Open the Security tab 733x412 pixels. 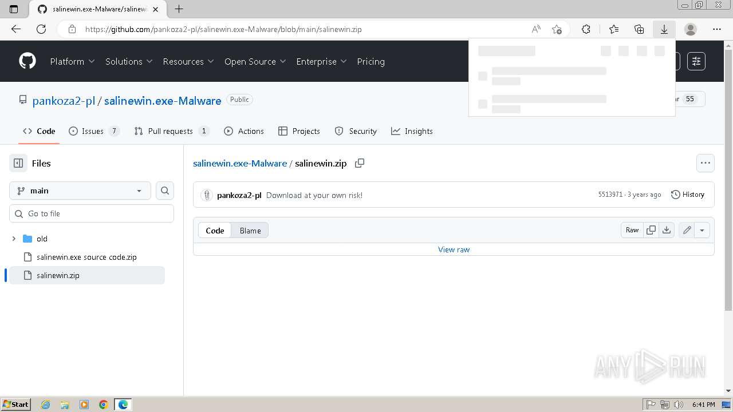(356, 131)
